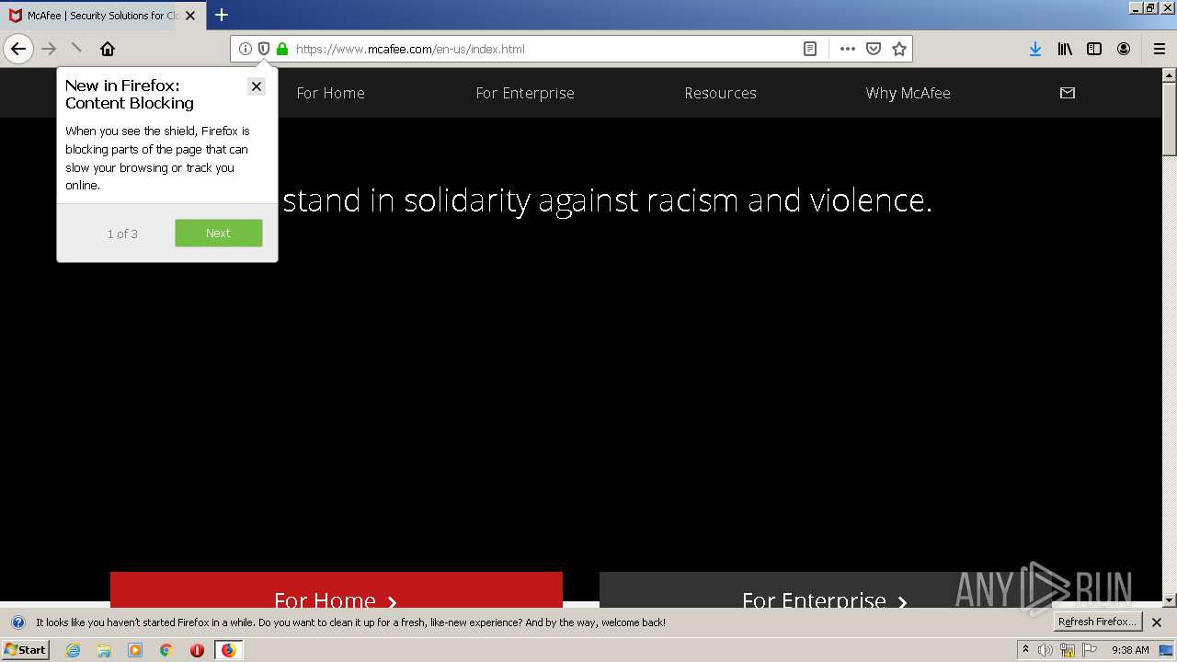The height and width of the screenshot is (662, 1177).
Task: Click the taskbar clock showing 9:38 AM
Action: pos(1130,650)
